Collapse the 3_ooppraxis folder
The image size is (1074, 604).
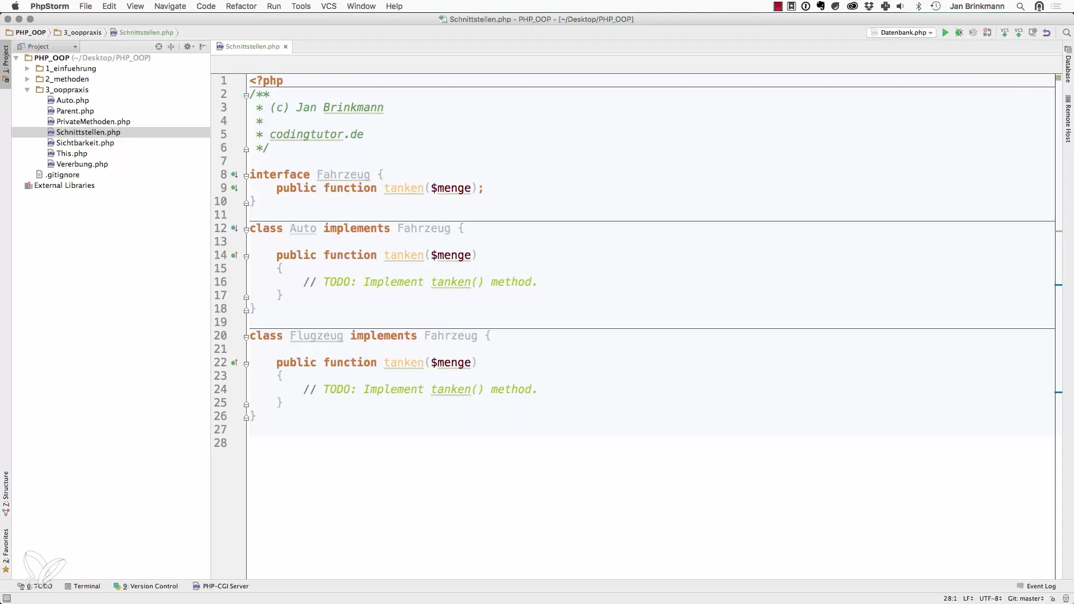pos(27,89)
